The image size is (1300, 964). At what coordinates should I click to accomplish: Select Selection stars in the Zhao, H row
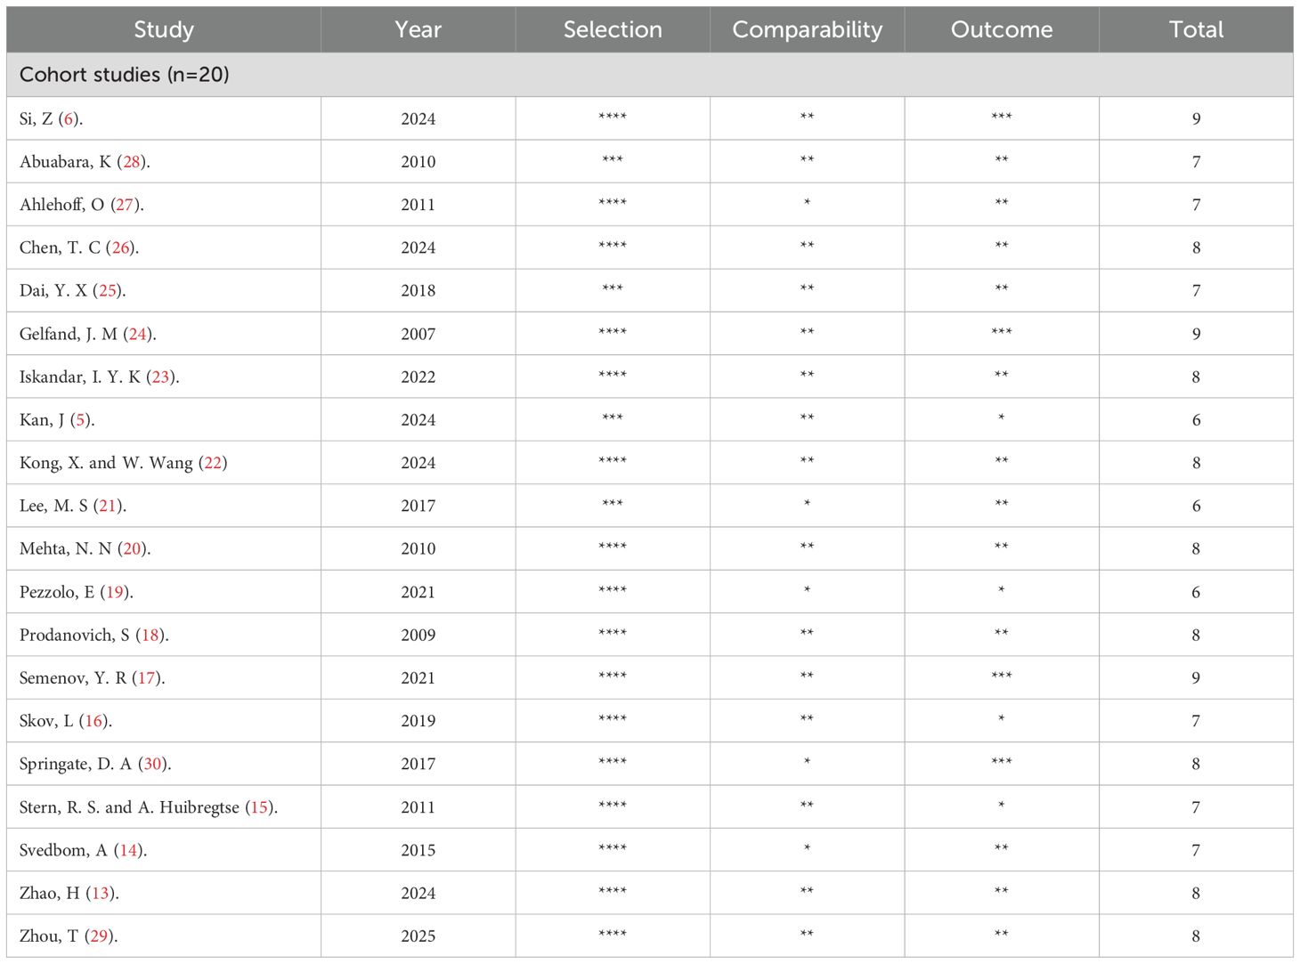point(613,890)
